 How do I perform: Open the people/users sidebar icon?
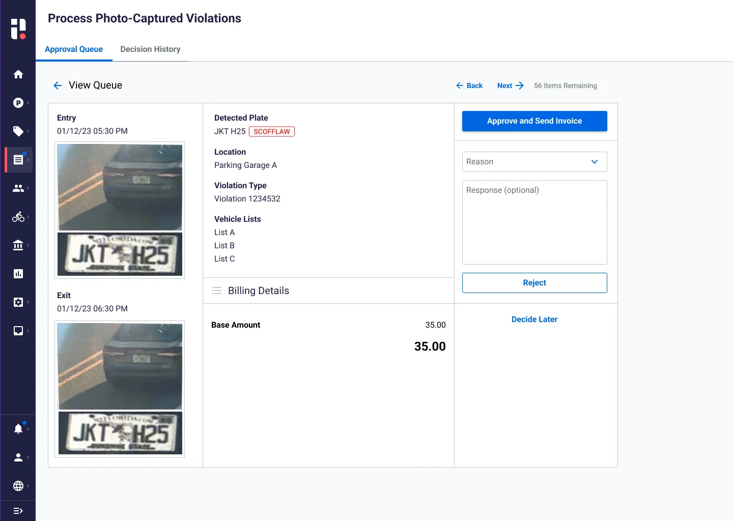pos(18,188)
